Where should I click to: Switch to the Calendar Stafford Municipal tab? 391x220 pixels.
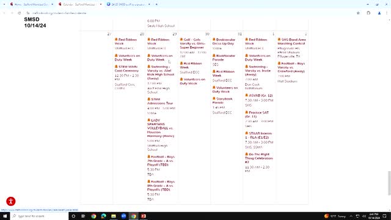tap(79, 4)
